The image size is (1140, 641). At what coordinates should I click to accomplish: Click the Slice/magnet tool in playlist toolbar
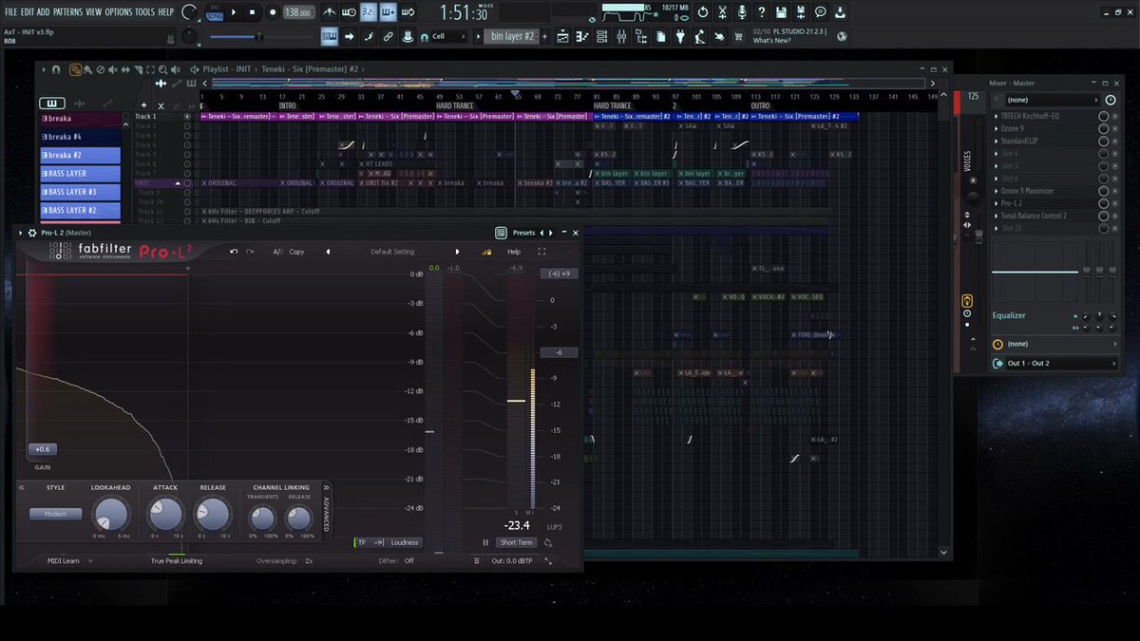click(x=56, y=69)
